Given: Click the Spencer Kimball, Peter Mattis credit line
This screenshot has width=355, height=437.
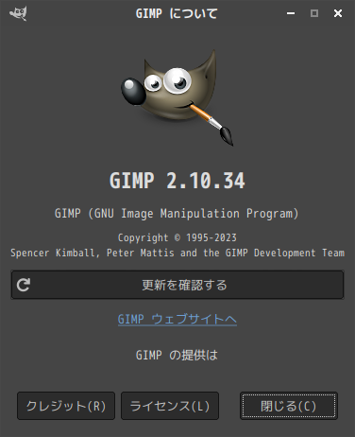Looking at the screenshot, I should [177, 253].
